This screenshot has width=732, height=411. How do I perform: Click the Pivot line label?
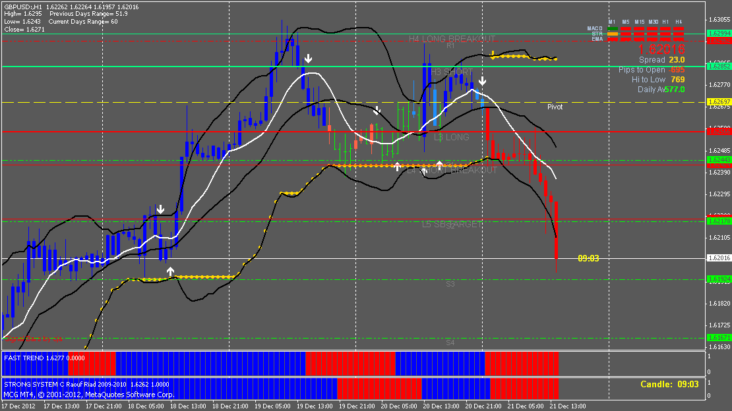tap(555, 107)
